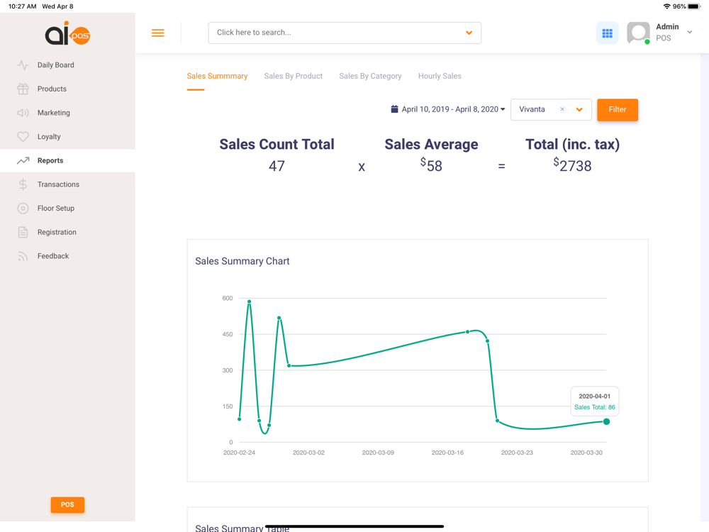Viewport: 709px width, 532px height.
Task: Clear the Vivanta selection with the x
Action: click(x=562, y=109)
